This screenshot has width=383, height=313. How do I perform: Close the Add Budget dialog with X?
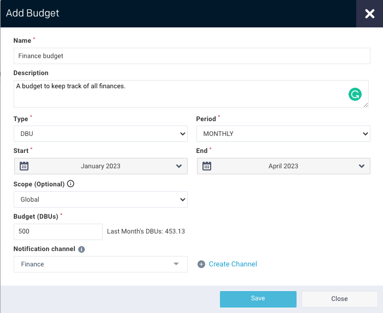tap(369, 14)
